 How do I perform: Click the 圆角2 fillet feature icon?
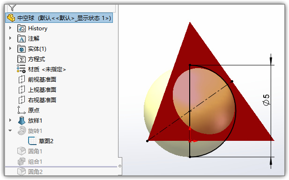tap(22, 172)
